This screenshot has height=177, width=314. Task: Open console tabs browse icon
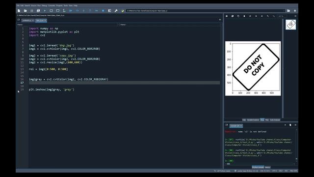coord(227,125)
